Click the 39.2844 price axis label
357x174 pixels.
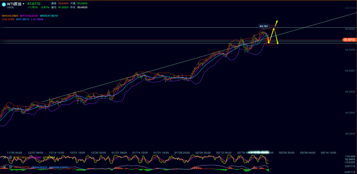(x=350, y=133)
